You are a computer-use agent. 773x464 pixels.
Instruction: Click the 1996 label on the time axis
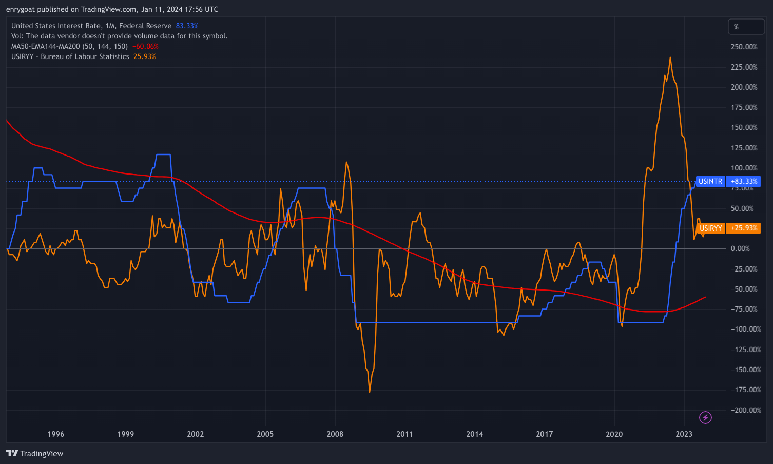[56, 434]
